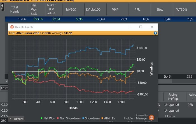The height and width of the screenshot is (124, 196).
Task: Sort by Total Hands column header
Action: [x=15, y=9]
